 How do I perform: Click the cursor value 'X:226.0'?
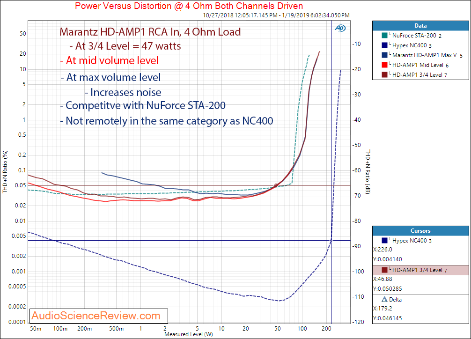pos(383,250)
